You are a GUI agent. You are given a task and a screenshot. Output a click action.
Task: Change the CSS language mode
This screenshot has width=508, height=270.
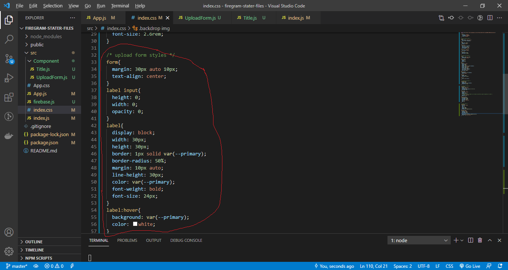tap(449, 266)
